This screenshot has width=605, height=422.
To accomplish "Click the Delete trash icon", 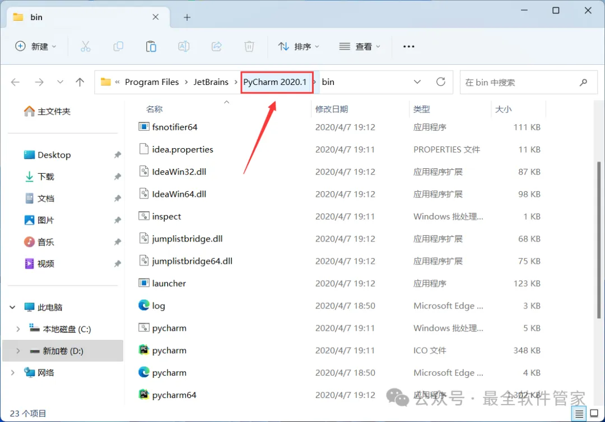I will click(x=249, y=46).
